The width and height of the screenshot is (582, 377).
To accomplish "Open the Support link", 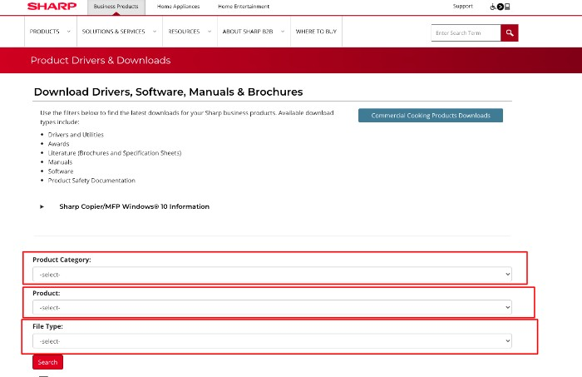I will [463, 6].
